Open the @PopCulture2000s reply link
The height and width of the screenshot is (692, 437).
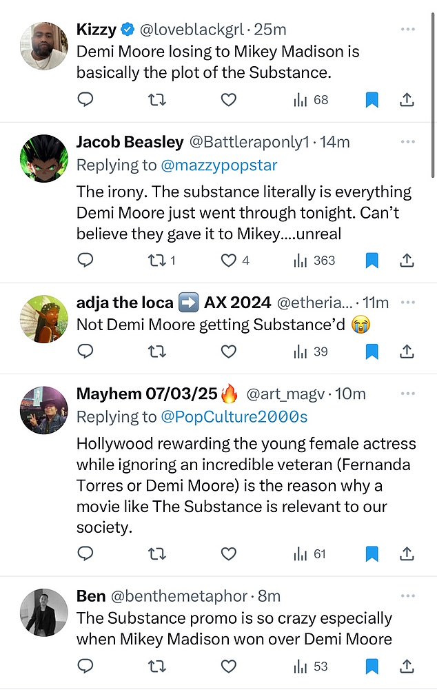click(x=234, y=416)
